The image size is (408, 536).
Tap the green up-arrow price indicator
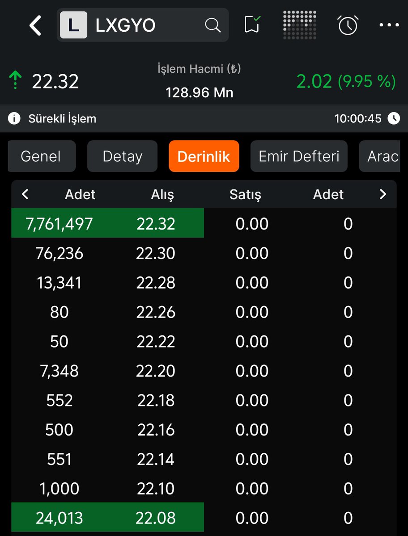click(15, 81)
